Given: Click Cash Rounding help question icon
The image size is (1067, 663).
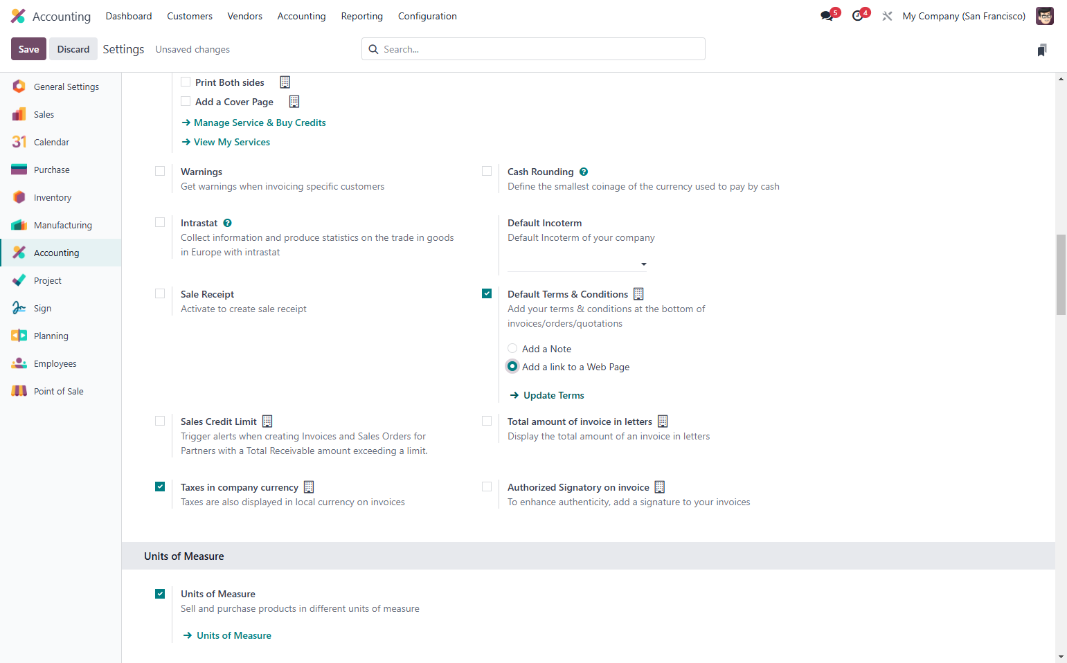Looking at the screenshot, I should click(x=584, y=172).
